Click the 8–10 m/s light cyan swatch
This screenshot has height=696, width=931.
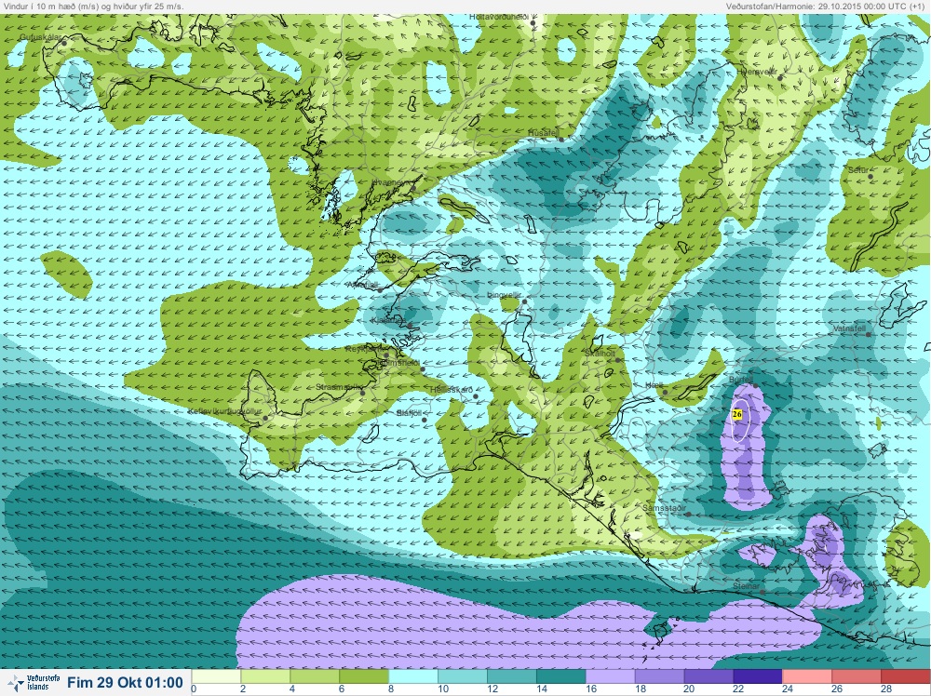click(x=413, y=676)
